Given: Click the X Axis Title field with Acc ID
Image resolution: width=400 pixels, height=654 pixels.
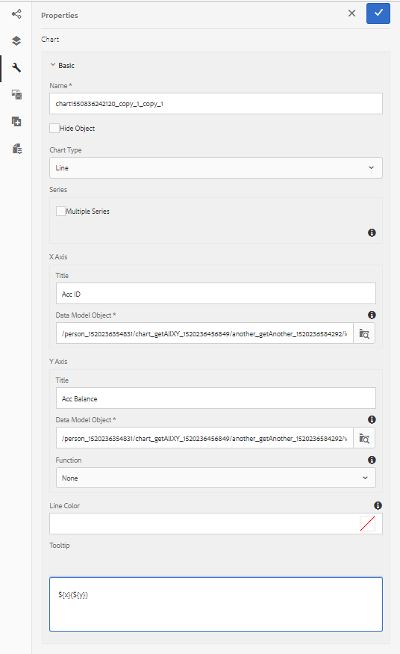Looking at the screenshot, I should pos(216,294).
